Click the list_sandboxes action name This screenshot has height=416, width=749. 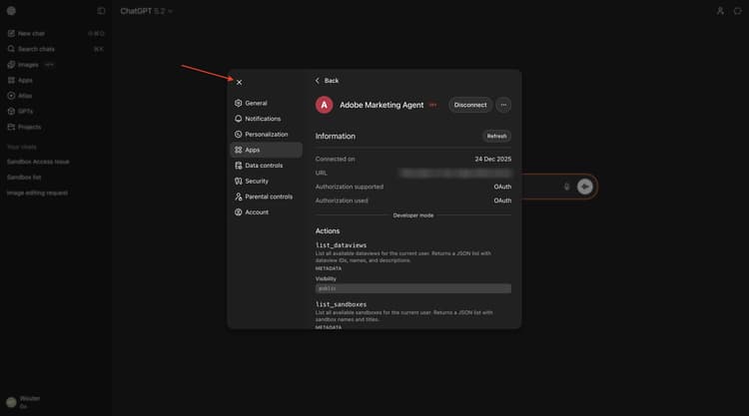tap(342, 304)
